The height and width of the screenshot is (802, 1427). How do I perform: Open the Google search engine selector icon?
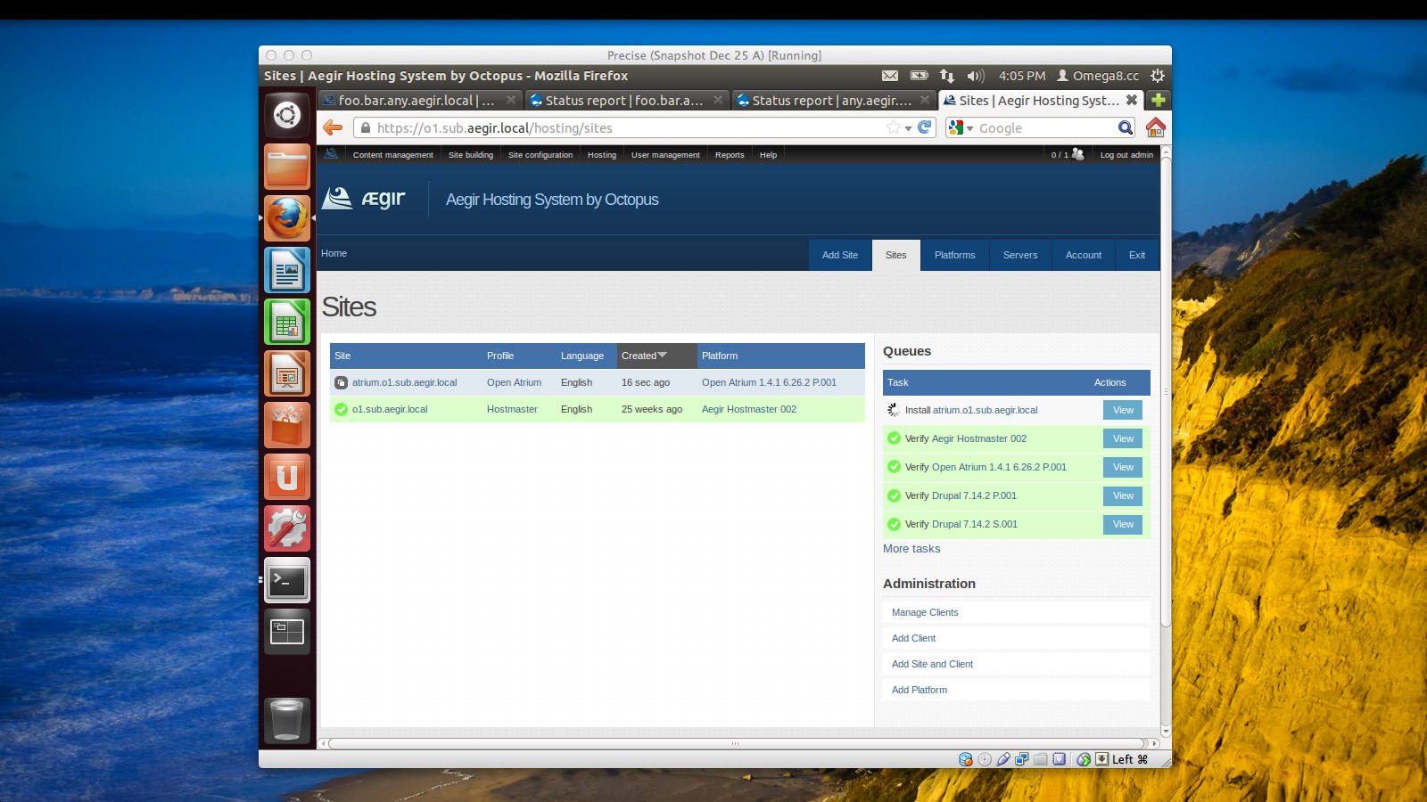pyautogui.click(x=956, y=127)
